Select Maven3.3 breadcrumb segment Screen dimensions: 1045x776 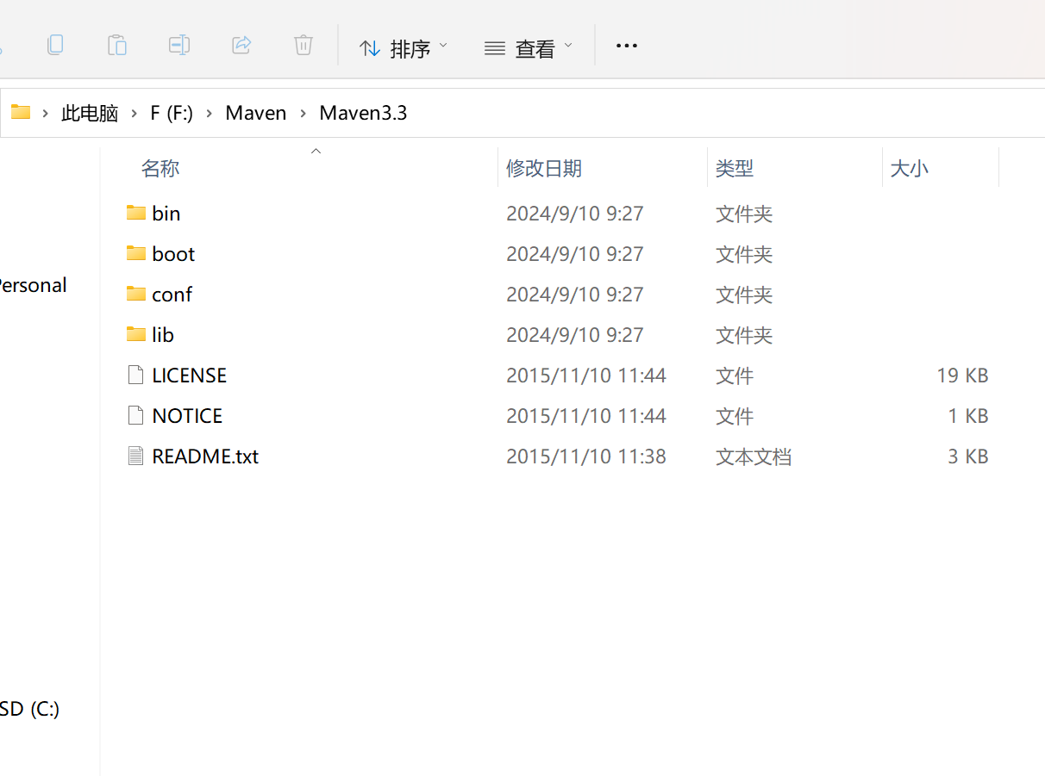click(363, 113)
